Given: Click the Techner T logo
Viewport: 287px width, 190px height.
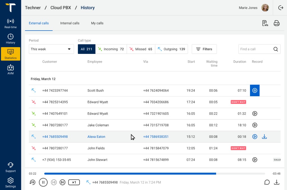Looking at the screenshot, I should click(x=10, y=8).
